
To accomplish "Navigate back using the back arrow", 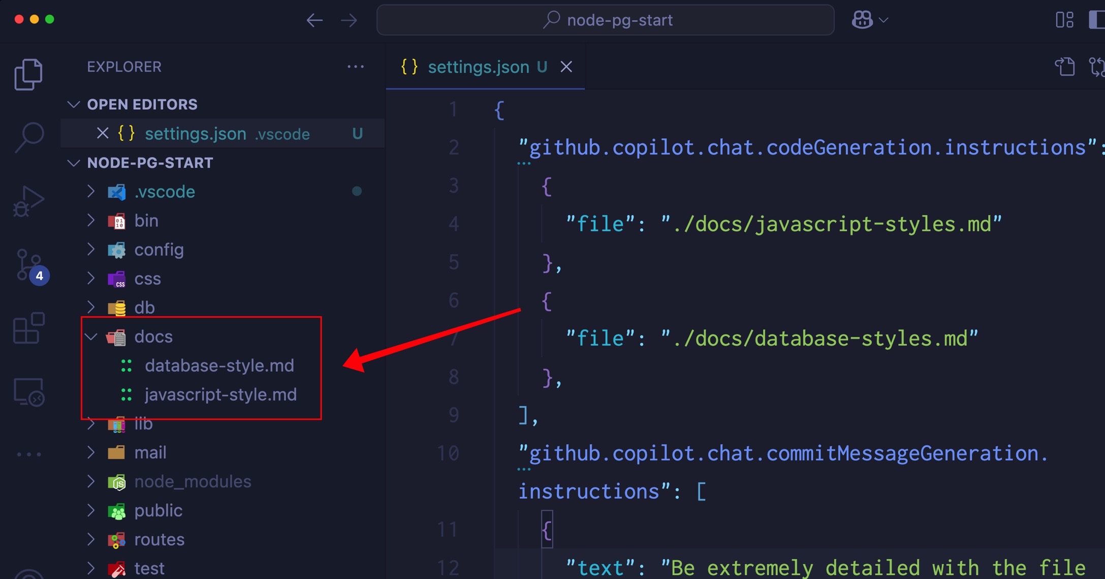I will 314,20.
